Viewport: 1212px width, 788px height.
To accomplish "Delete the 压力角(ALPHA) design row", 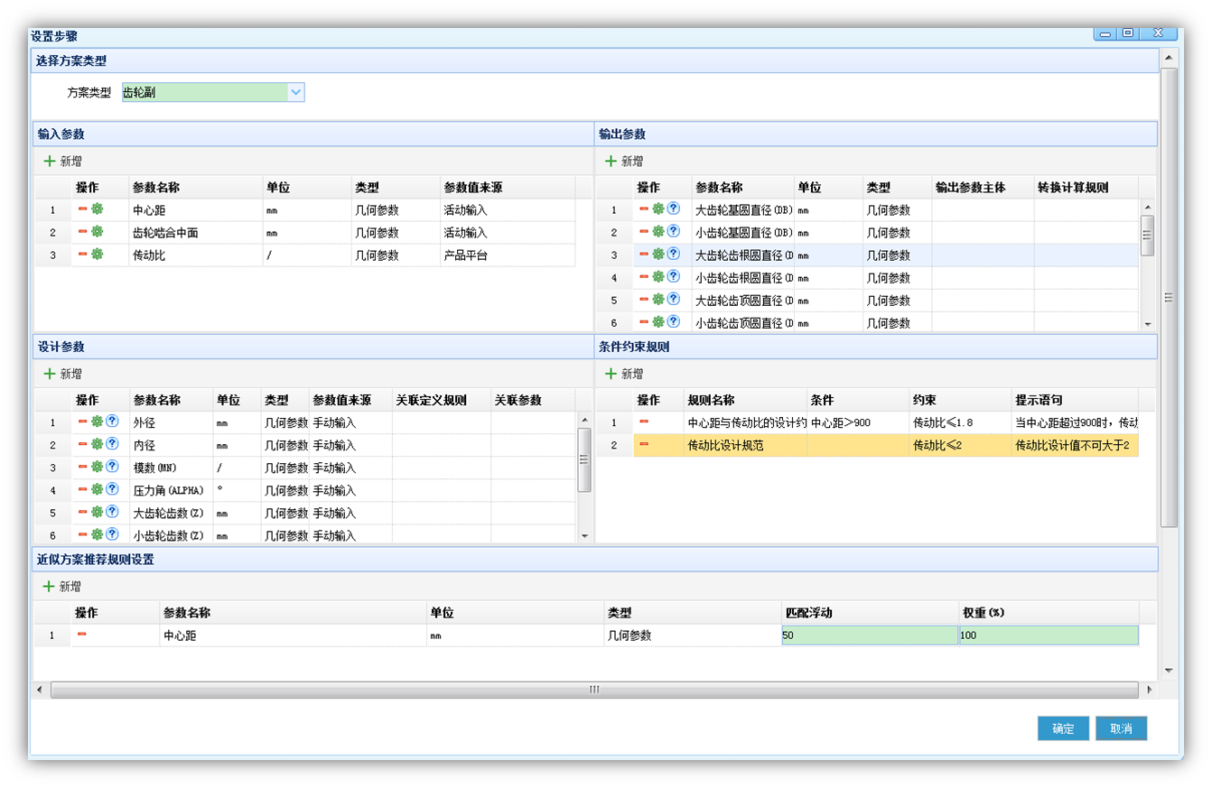I will (82, 489).
